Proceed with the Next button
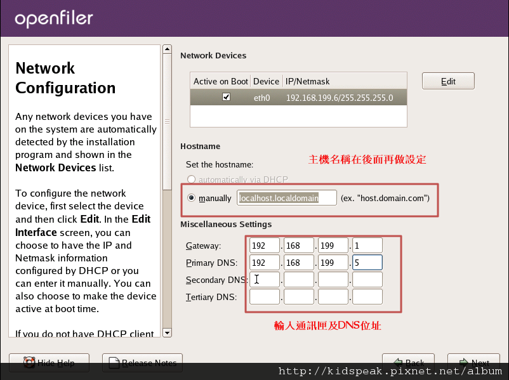Screen dimensions: 509x380 tap(473, 362)
